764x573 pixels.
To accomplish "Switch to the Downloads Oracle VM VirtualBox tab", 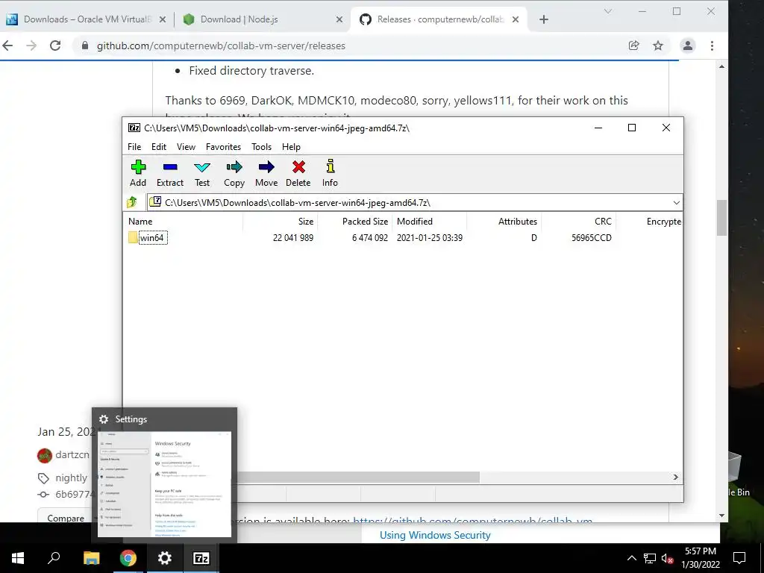I will [x=88, y=19].
